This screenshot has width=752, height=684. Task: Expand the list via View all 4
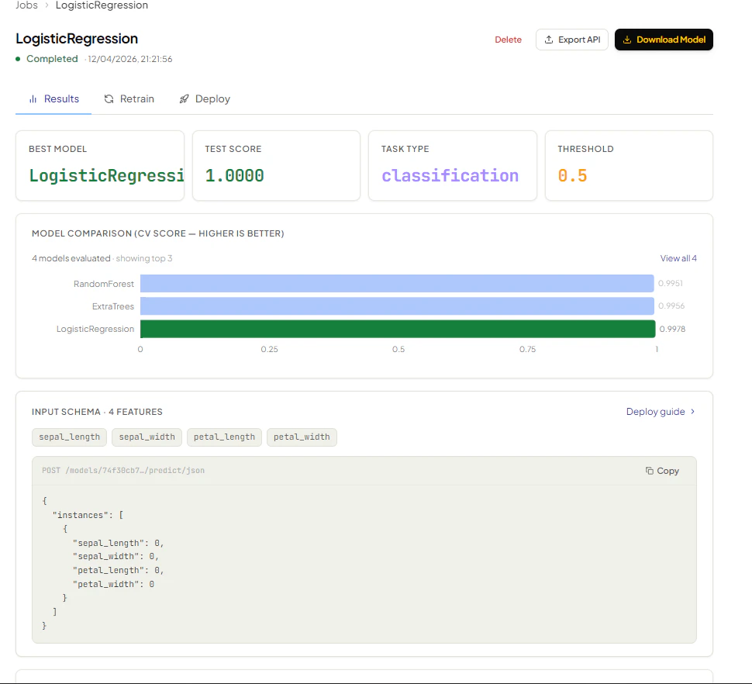point(678,258)
